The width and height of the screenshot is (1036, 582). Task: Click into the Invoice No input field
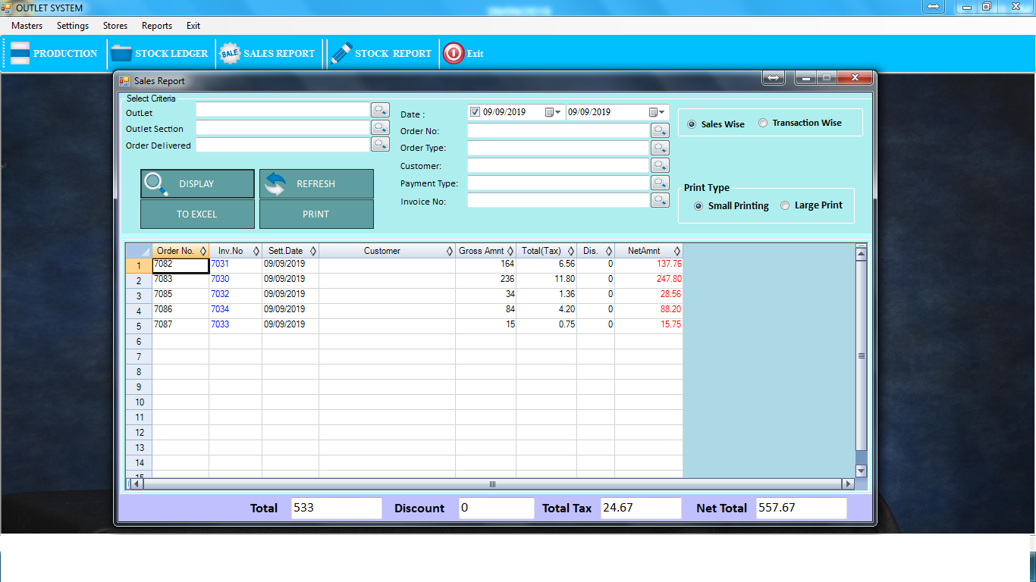(558, 200)
